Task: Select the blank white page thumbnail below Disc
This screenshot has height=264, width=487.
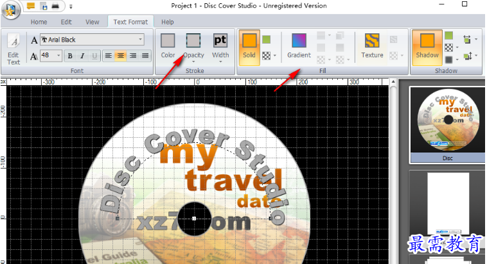Action: coord(448,204)
